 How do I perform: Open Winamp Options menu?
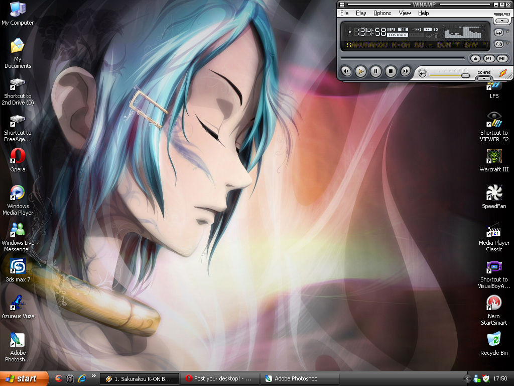(x=382, y=13)
